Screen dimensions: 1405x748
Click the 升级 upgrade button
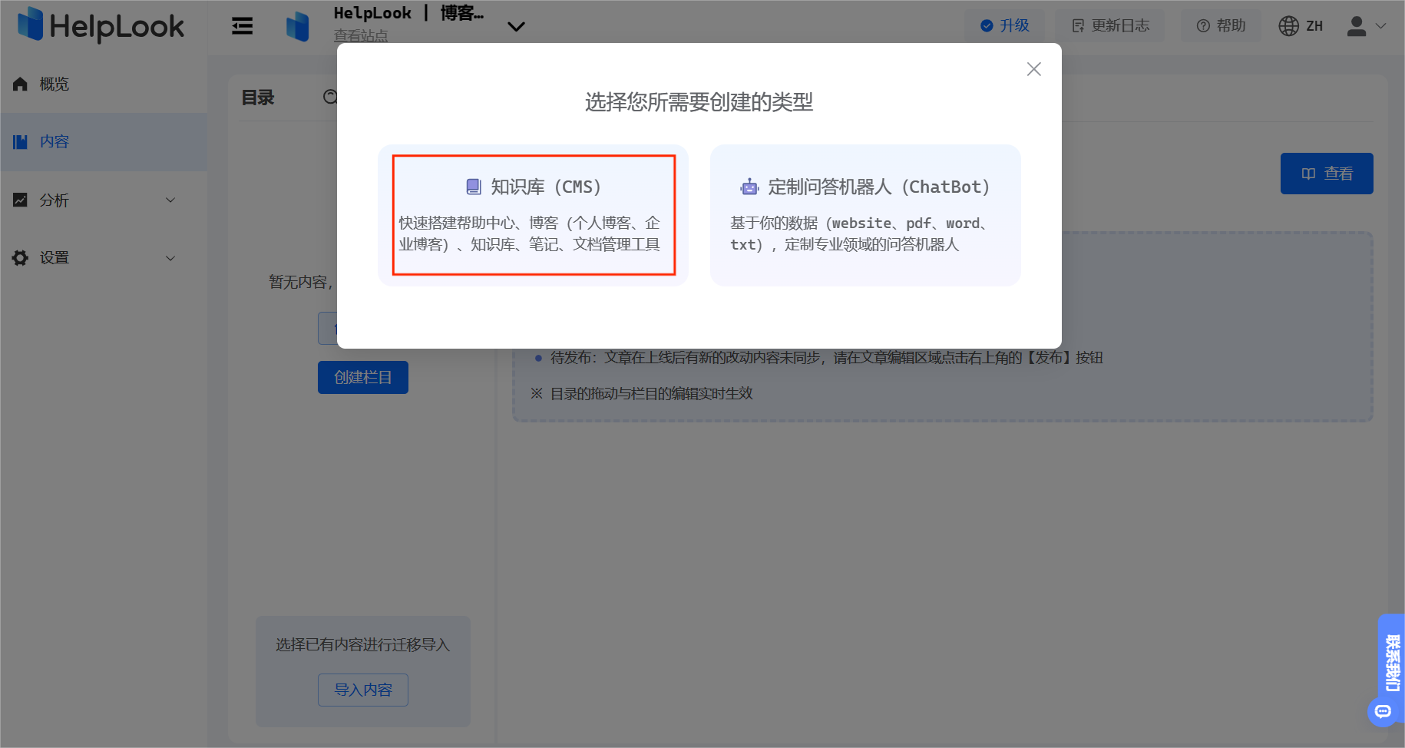coord(1005,25)
